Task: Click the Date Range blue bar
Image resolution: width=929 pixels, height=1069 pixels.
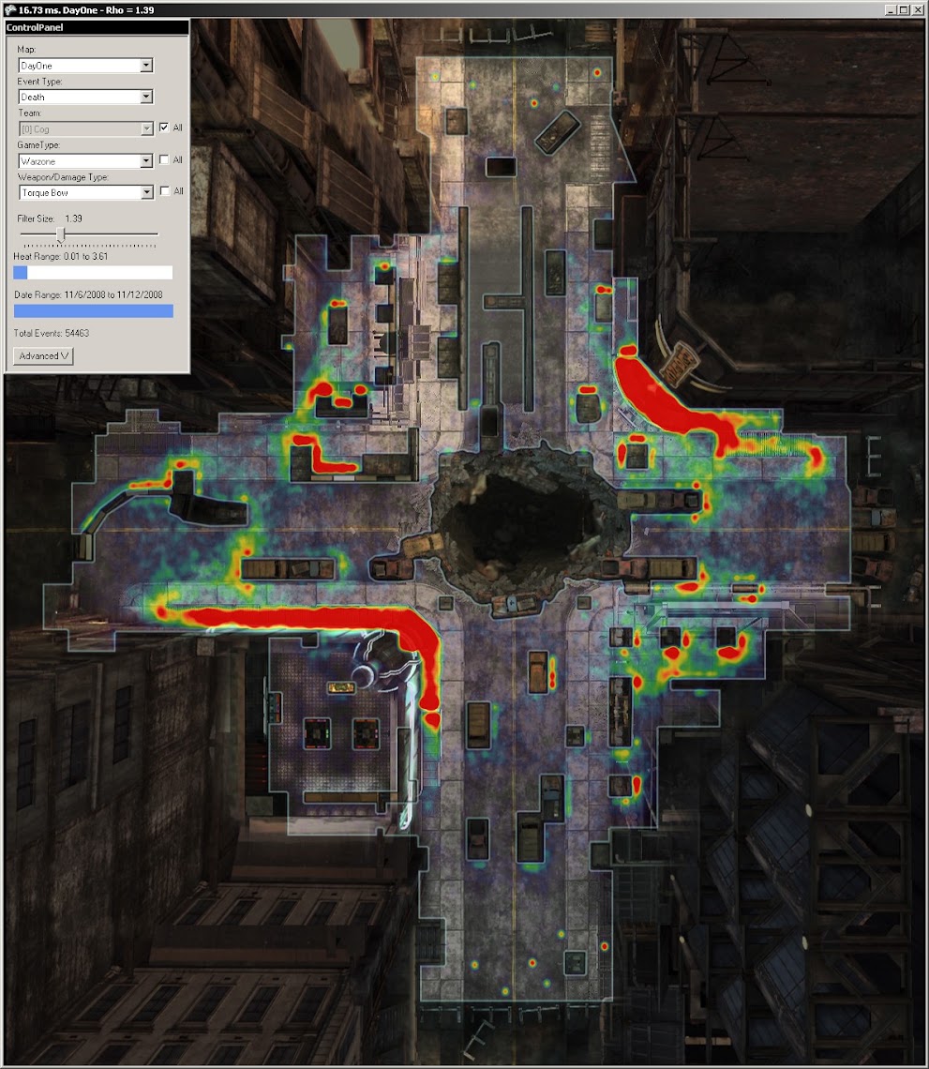Action: (x=94, y=311)
